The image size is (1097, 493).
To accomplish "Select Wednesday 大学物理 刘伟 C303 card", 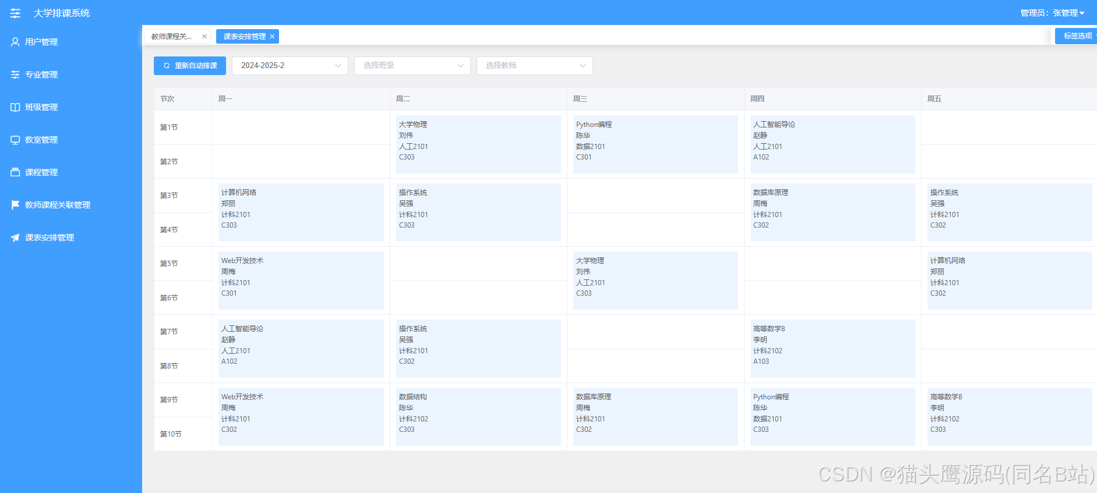I will click(655, 281).
